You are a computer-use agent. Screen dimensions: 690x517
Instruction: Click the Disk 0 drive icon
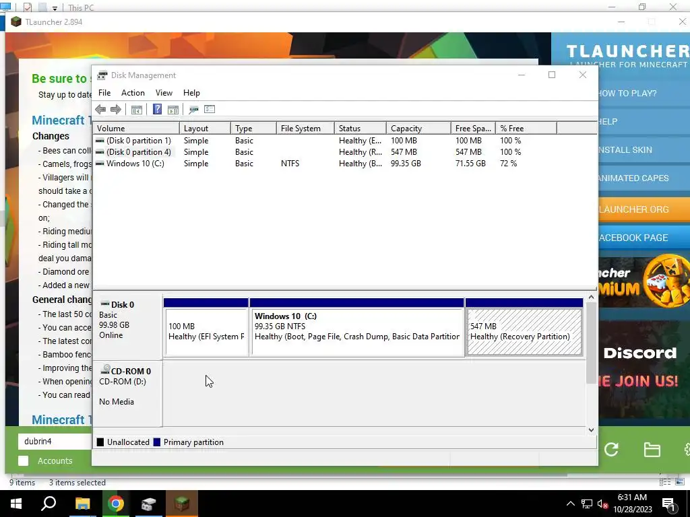tap(104, 304)
